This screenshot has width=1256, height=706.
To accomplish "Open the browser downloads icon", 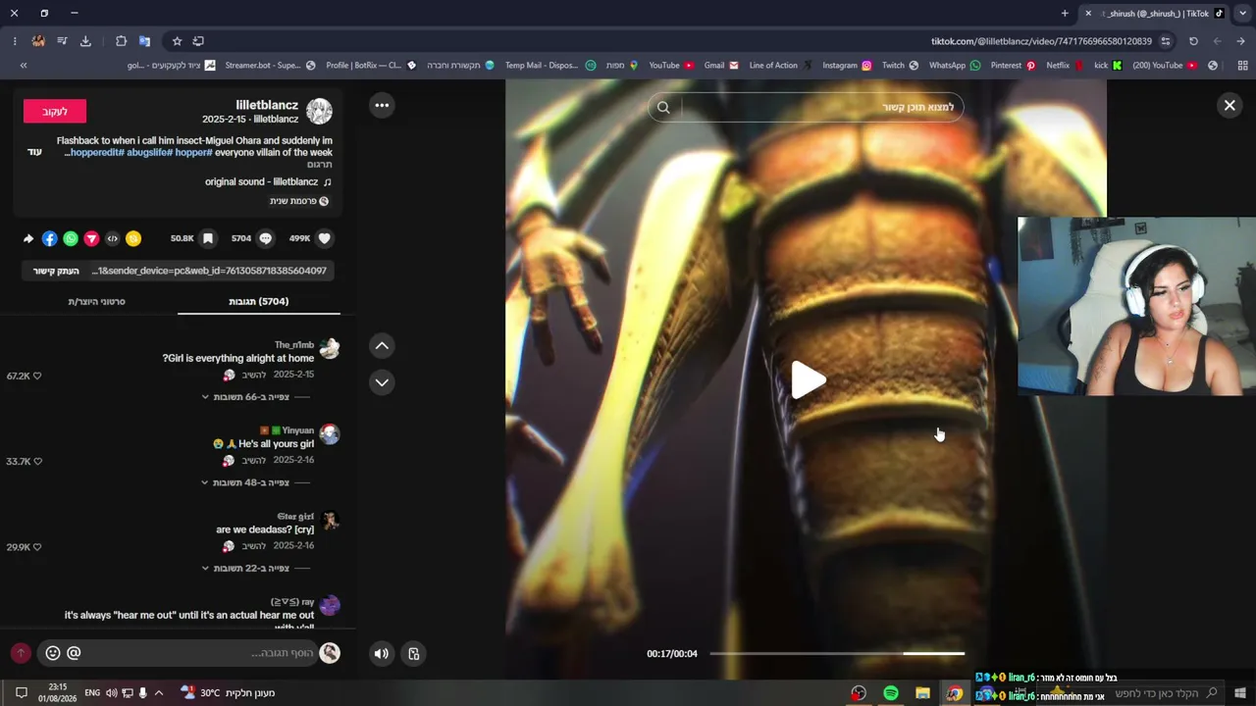I will click(85, 41).
